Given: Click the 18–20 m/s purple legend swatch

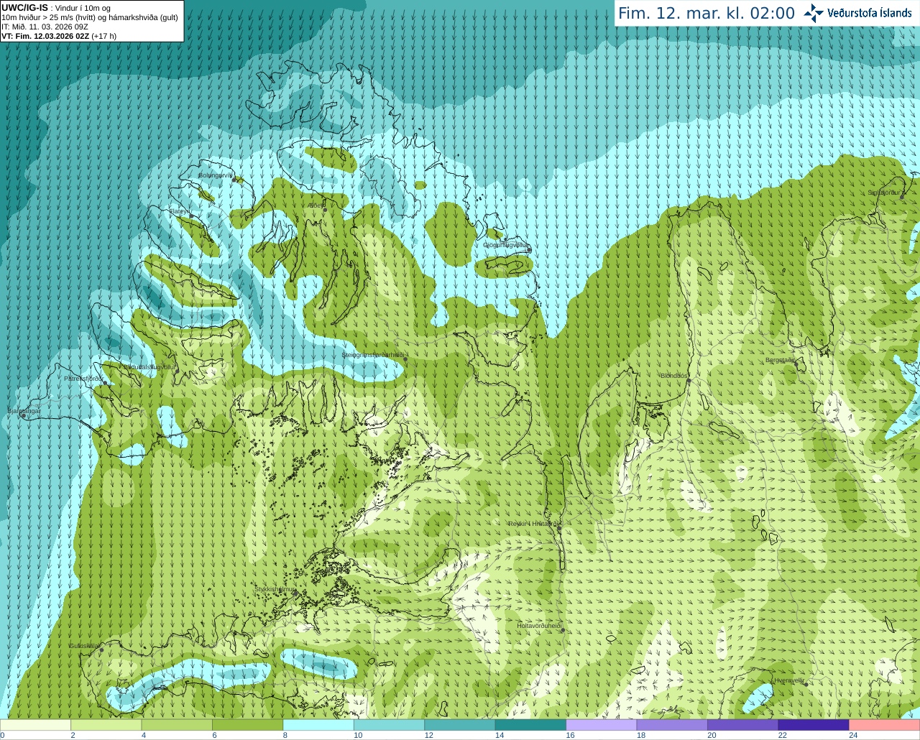Looking at the screenshot, I should click(672, 725).
